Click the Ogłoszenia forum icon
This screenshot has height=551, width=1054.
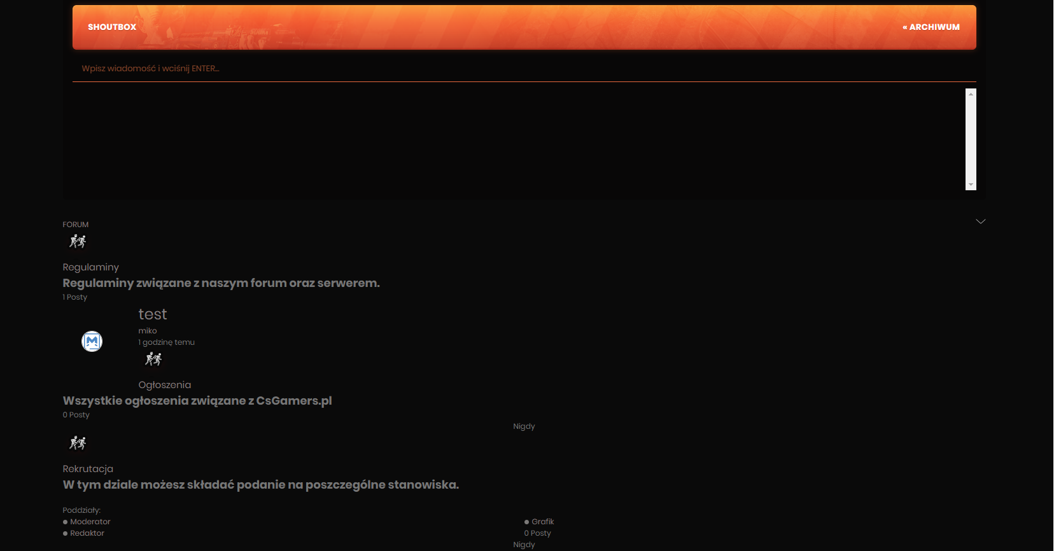pos(153,359)
